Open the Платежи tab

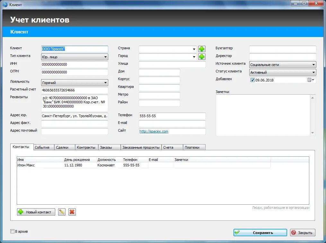pyautogui.click(x=194, y=147)
